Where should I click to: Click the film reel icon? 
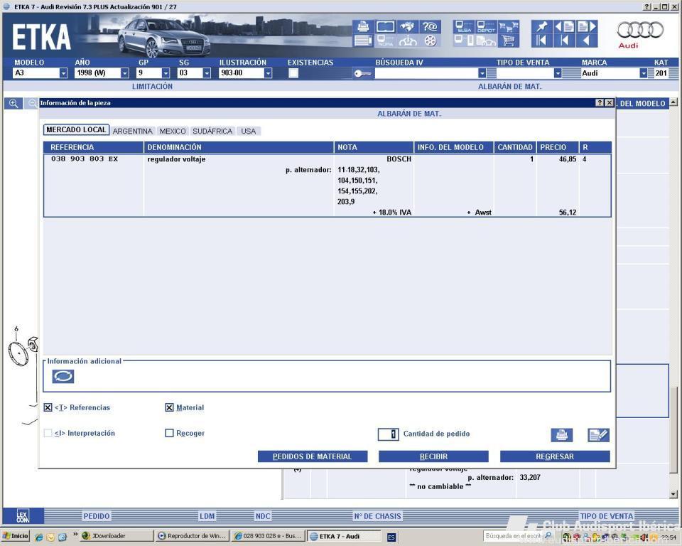pos(431,41)
